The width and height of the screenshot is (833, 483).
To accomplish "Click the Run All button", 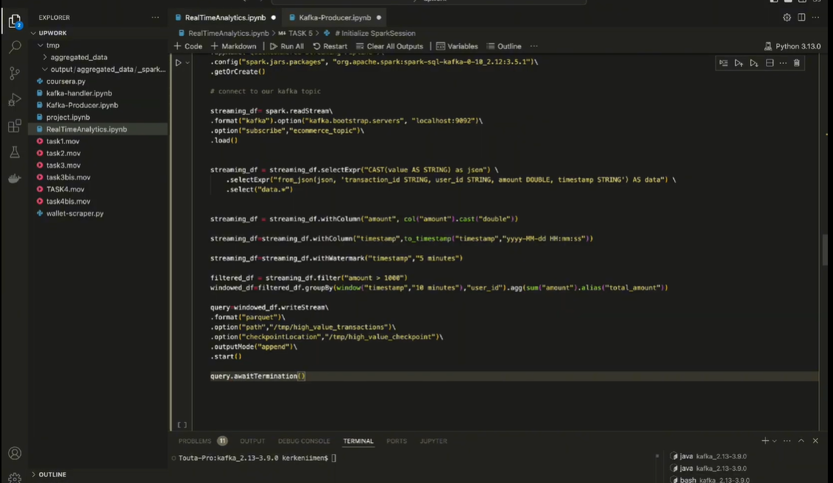I will pyautogui.click(x=287, y=46).
